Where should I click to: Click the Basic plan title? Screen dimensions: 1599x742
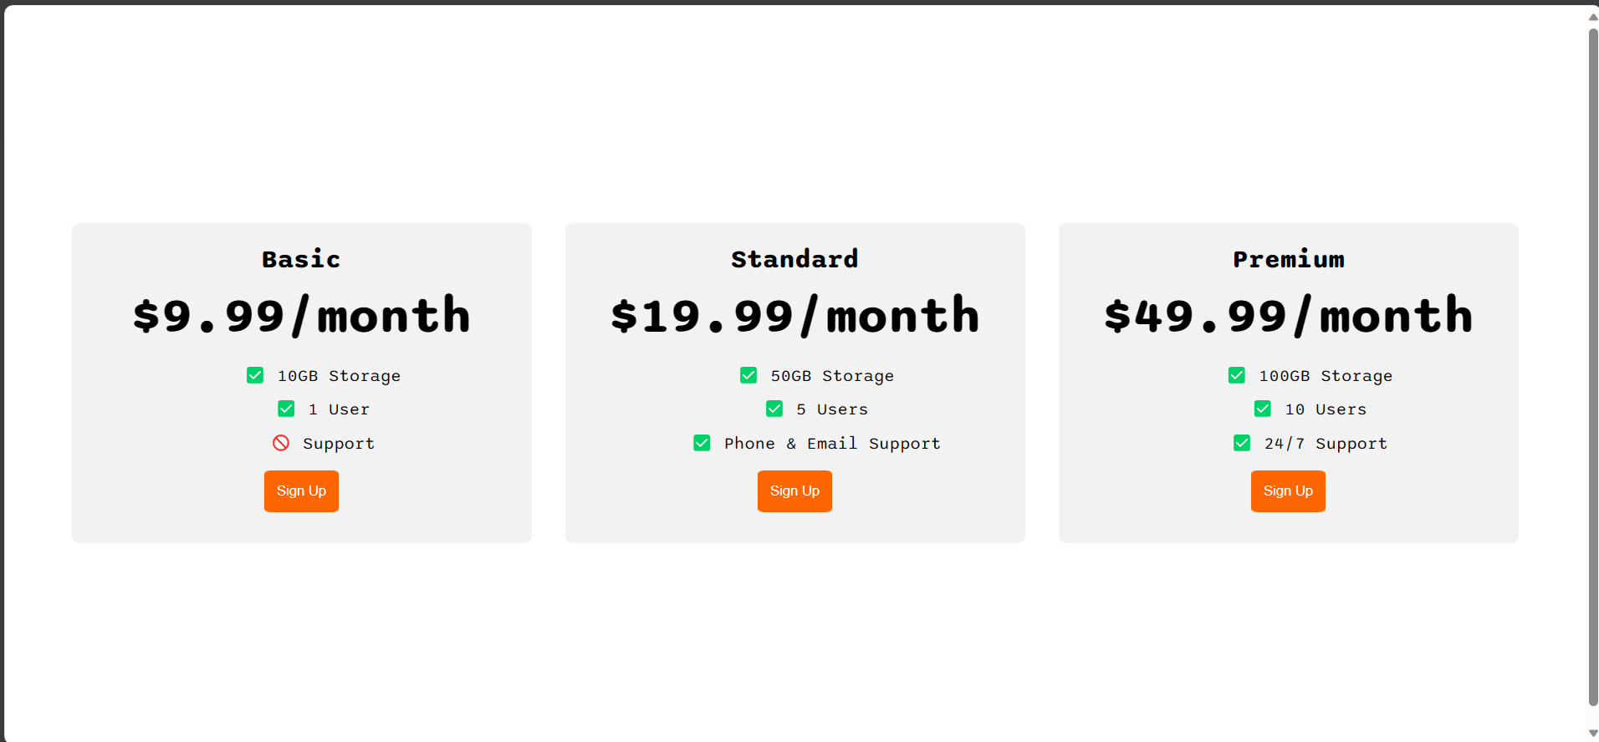pos(301,259)
